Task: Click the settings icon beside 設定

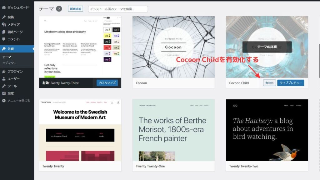Action: point(4,93)
